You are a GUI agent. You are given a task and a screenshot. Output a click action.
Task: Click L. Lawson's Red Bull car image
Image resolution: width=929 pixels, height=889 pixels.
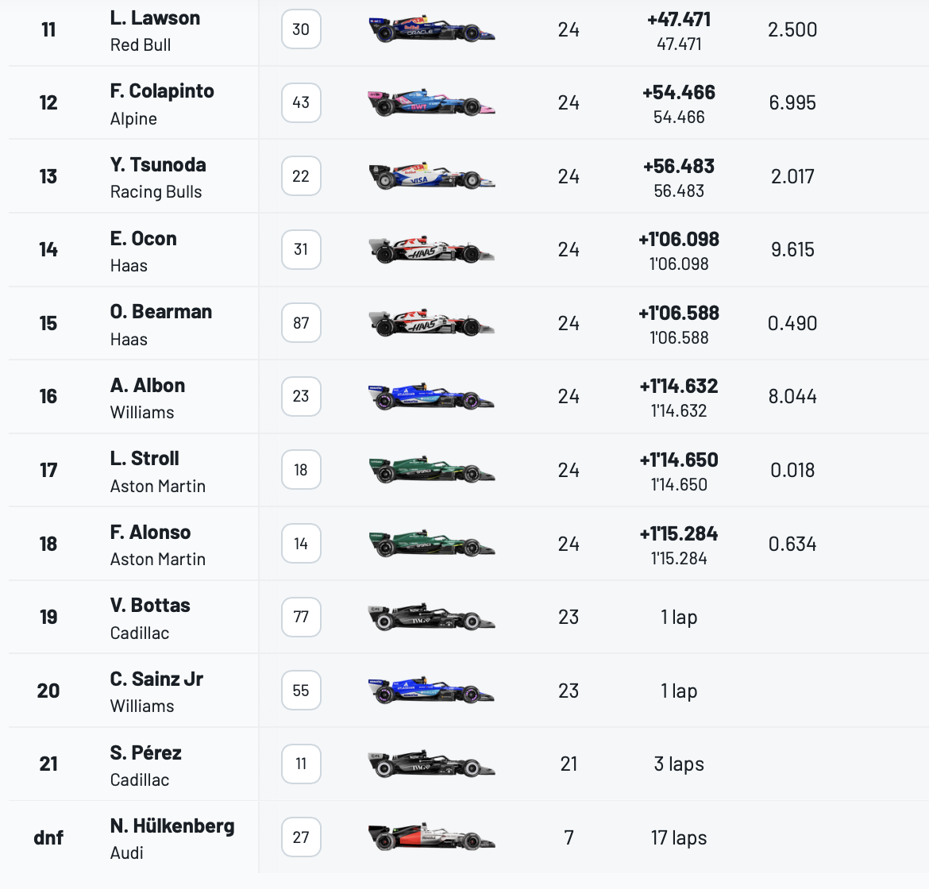431,29
